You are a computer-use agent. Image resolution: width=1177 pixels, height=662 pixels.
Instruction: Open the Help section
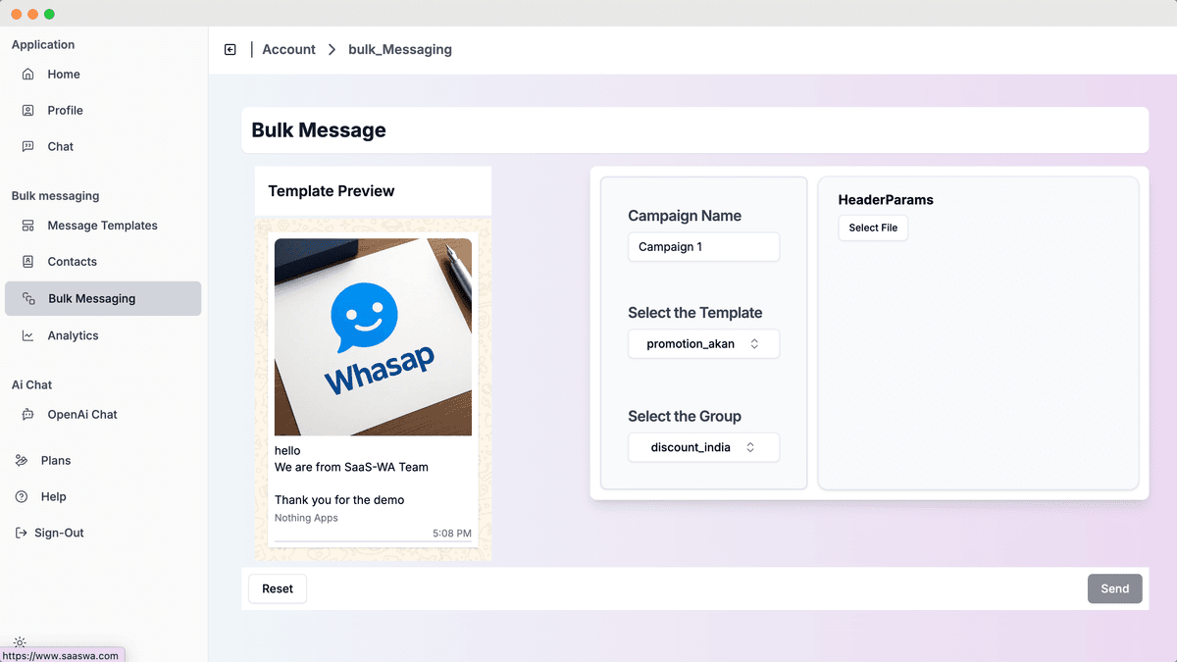(55, 496)
